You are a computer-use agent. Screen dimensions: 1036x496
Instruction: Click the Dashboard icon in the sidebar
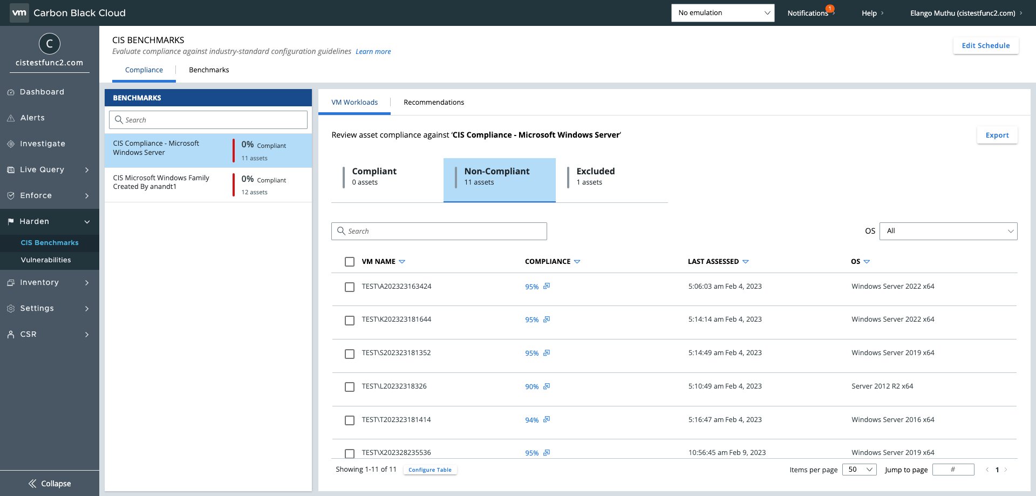(11, 92)
